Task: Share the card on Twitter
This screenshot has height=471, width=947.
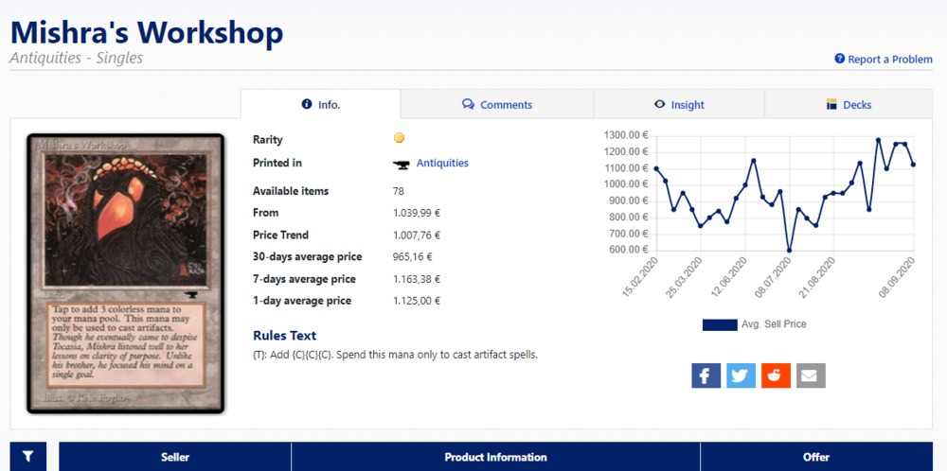Action: pos(741,375)
